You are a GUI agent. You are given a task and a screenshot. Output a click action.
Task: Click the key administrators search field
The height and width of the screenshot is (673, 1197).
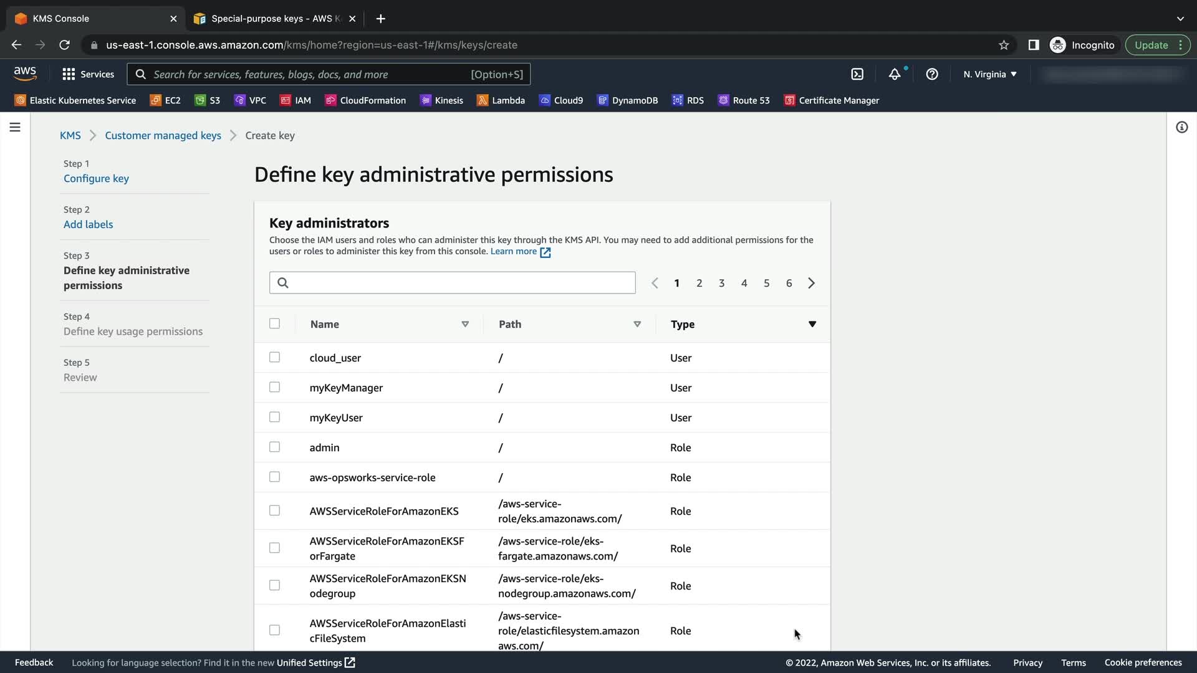coord(452,283)
